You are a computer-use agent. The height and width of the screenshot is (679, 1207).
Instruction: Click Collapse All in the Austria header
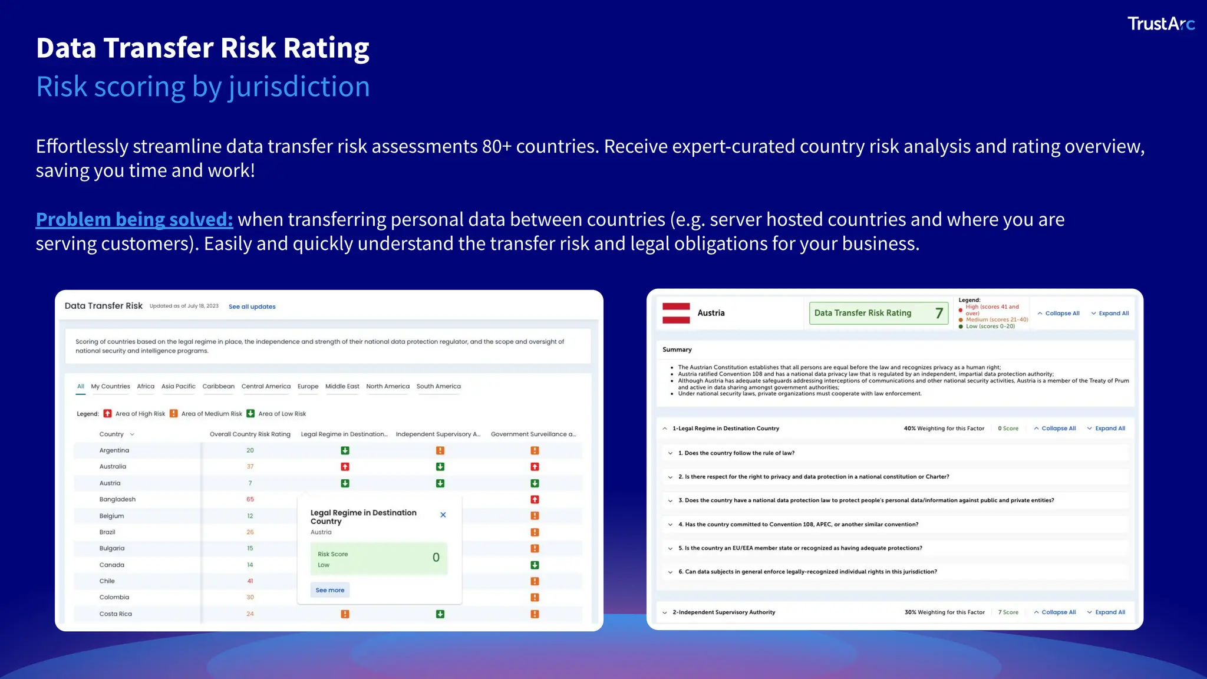1058,314
